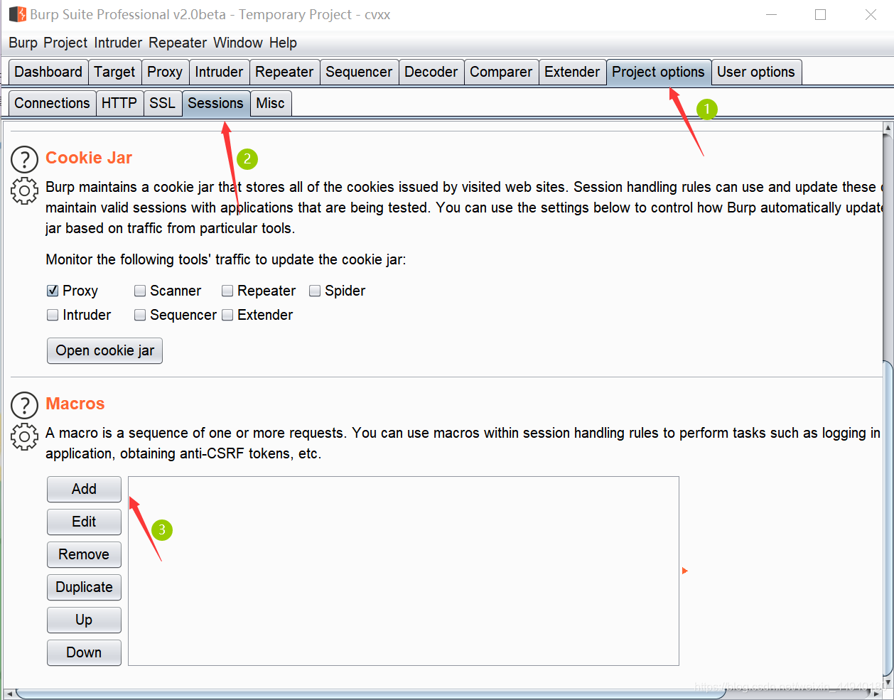894x700 pixels.
Task: Click the macro Duplicate button
Action: (x=84, y=587)
